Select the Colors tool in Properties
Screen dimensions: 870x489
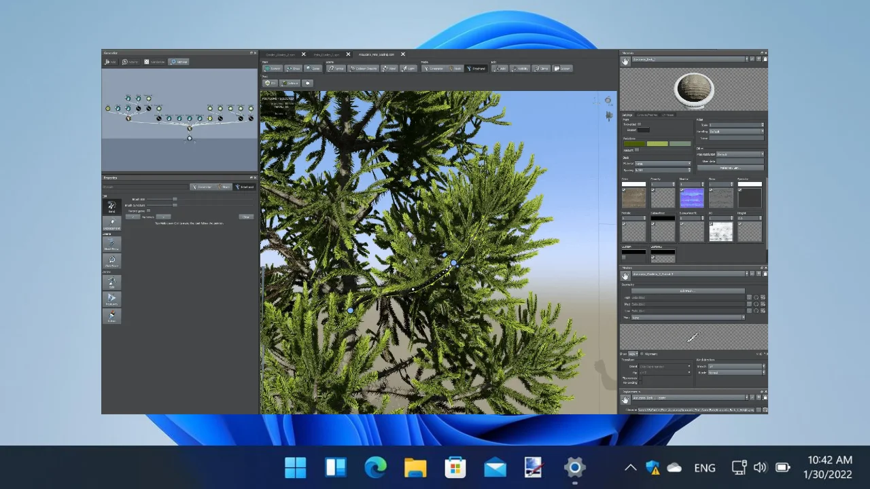[111, 316]
